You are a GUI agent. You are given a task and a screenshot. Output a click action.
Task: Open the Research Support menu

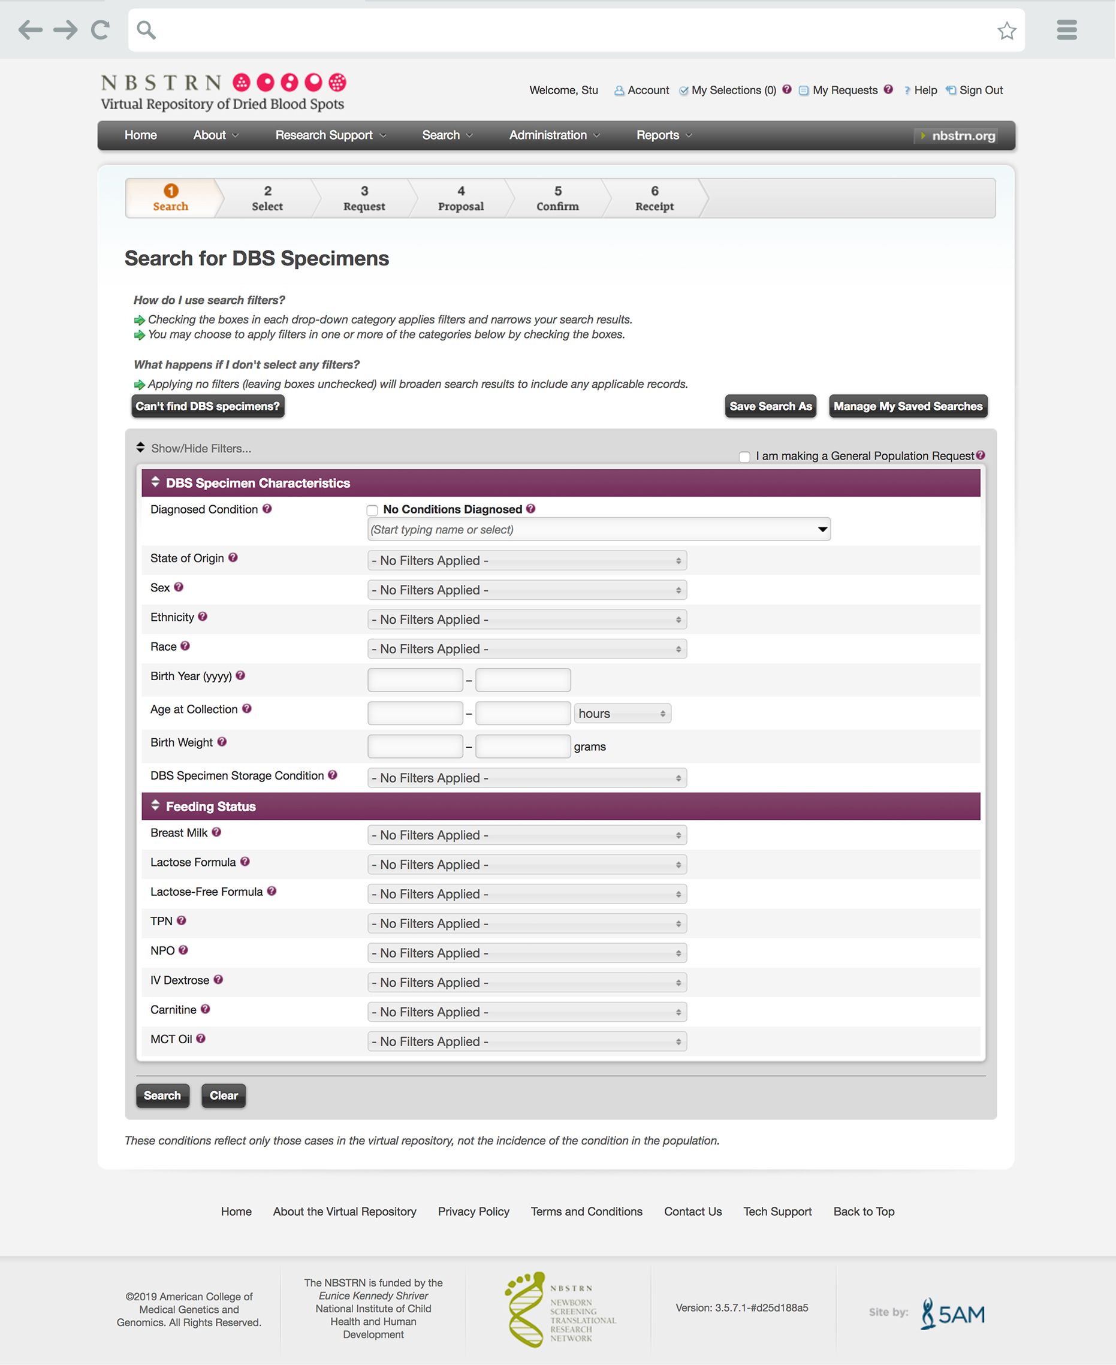coord(330,135)
